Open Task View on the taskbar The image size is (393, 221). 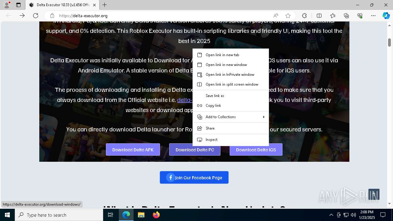coord(111,215)
